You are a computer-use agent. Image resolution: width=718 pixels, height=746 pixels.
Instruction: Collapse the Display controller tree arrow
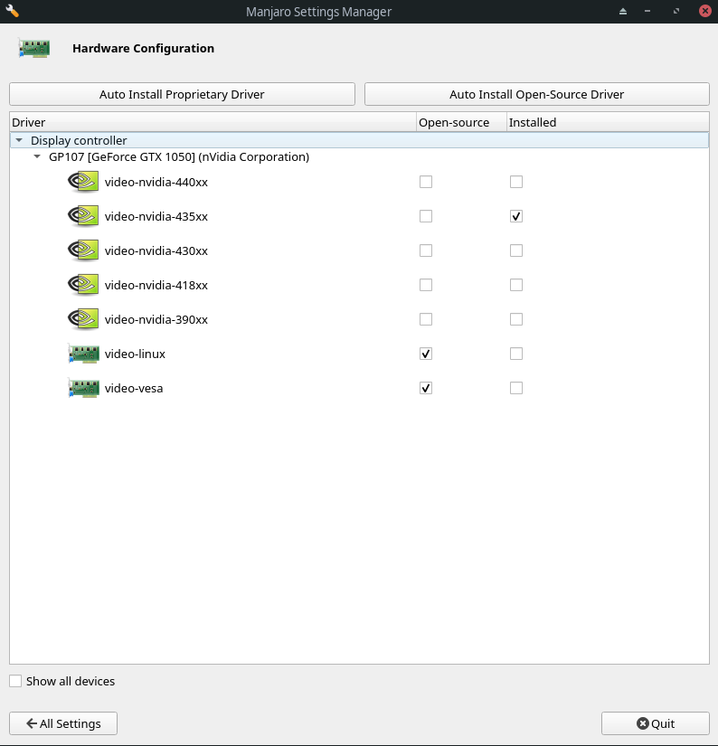tap(19, 140)
